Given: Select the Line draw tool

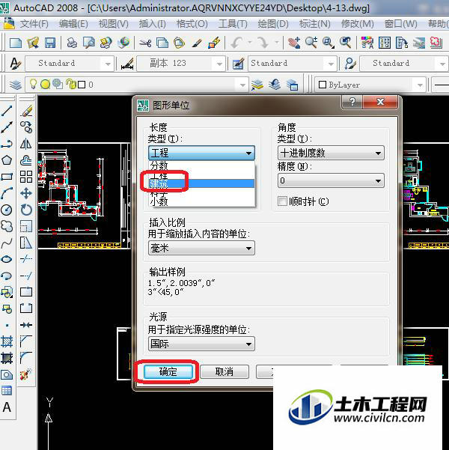Looking at the screenshot, I should pos(7,111).
